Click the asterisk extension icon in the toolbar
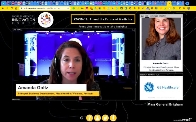196x122 pixels. coord(135,8)
